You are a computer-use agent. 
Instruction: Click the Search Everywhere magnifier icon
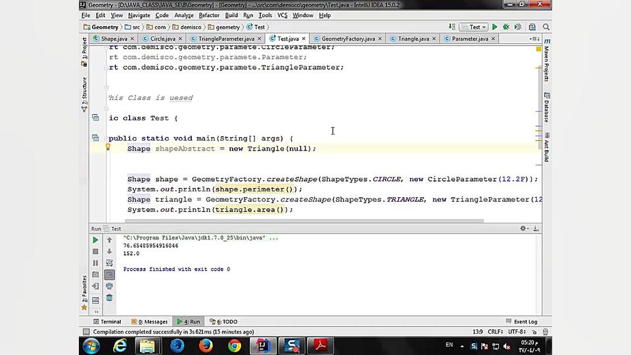point(546,27)
